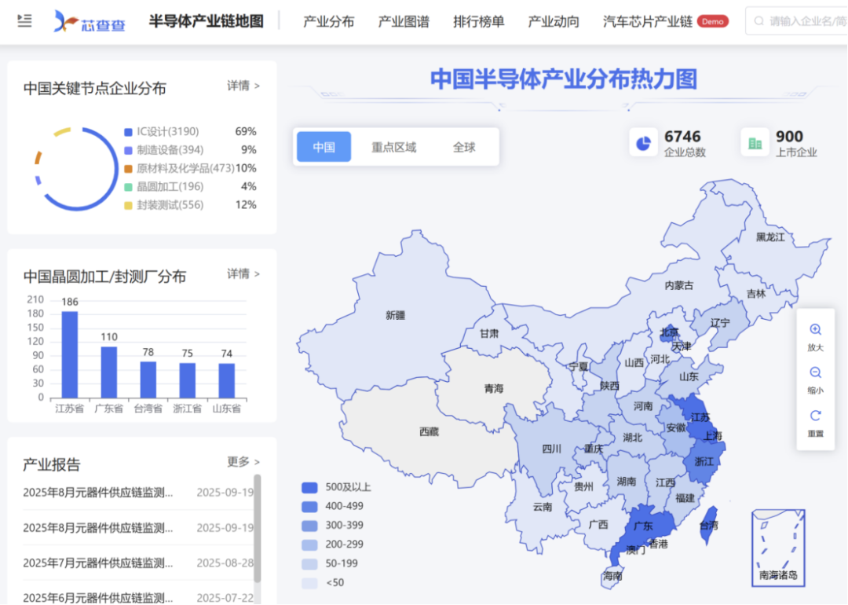Screen dimensions: 848x605
Task: Select 新疆 on the map
Action: click(395, 315)
